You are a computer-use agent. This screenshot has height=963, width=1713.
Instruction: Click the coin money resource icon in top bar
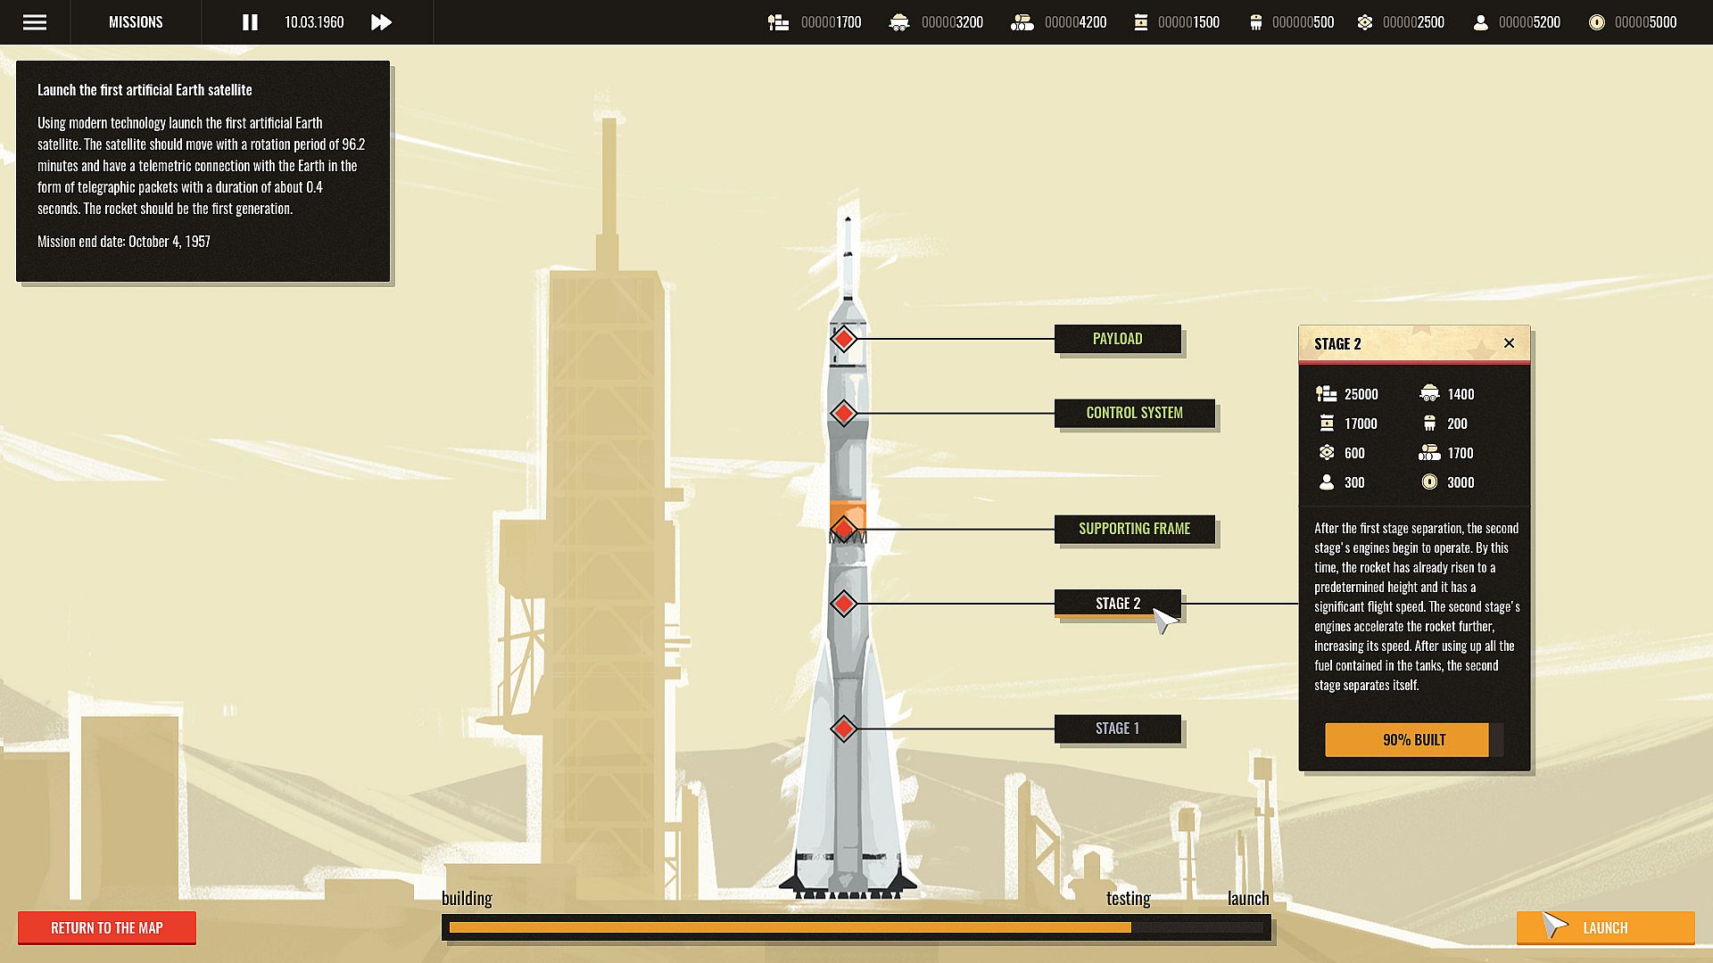click(1597, 22)
